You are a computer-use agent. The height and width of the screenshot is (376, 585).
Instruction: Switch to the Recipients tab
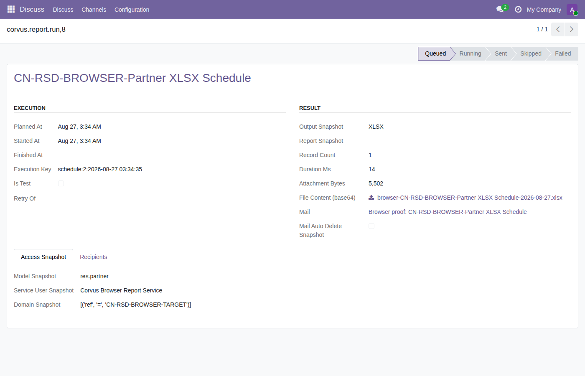94,257
